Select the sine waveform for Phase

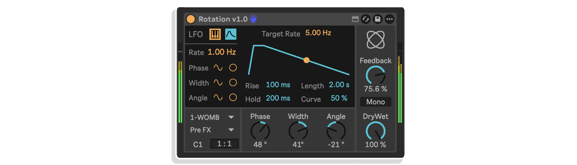click(x=218, y=68)
